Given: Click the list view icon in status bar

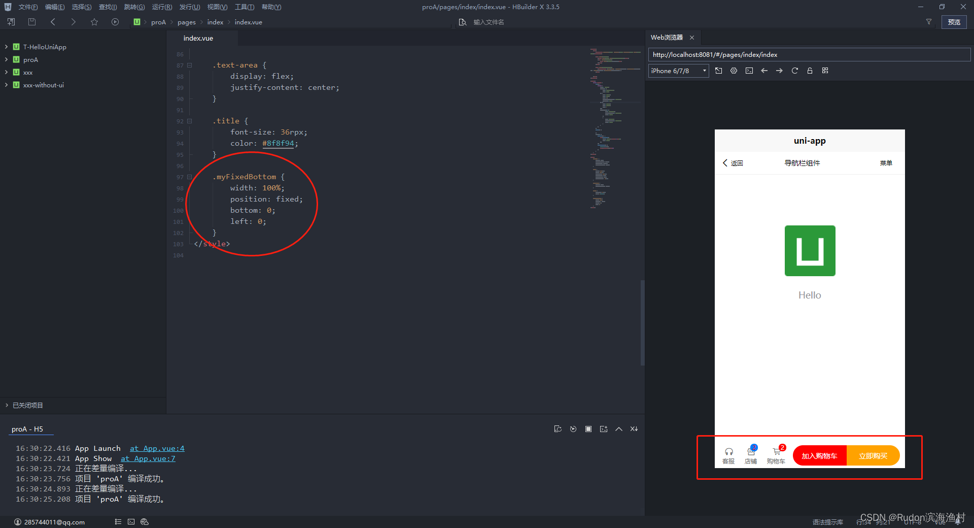Looking at the screenshot, I should 118,521.
